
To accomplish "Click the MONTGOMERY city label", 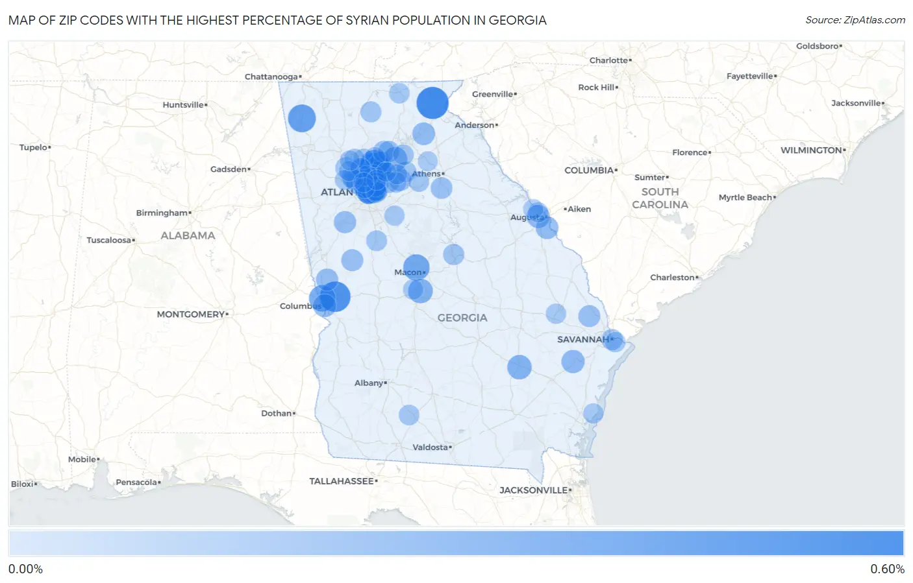I will point(191,314).
